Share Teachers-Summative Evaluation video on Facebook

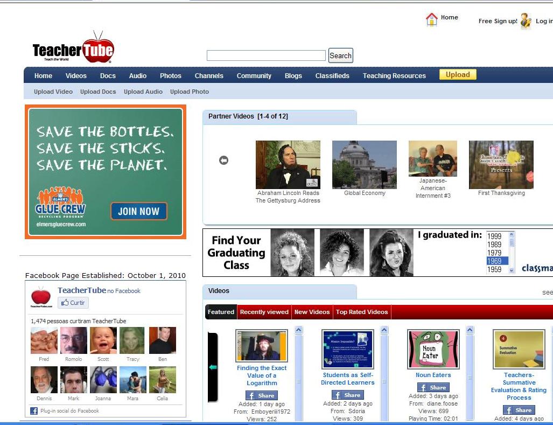(519, 410)
